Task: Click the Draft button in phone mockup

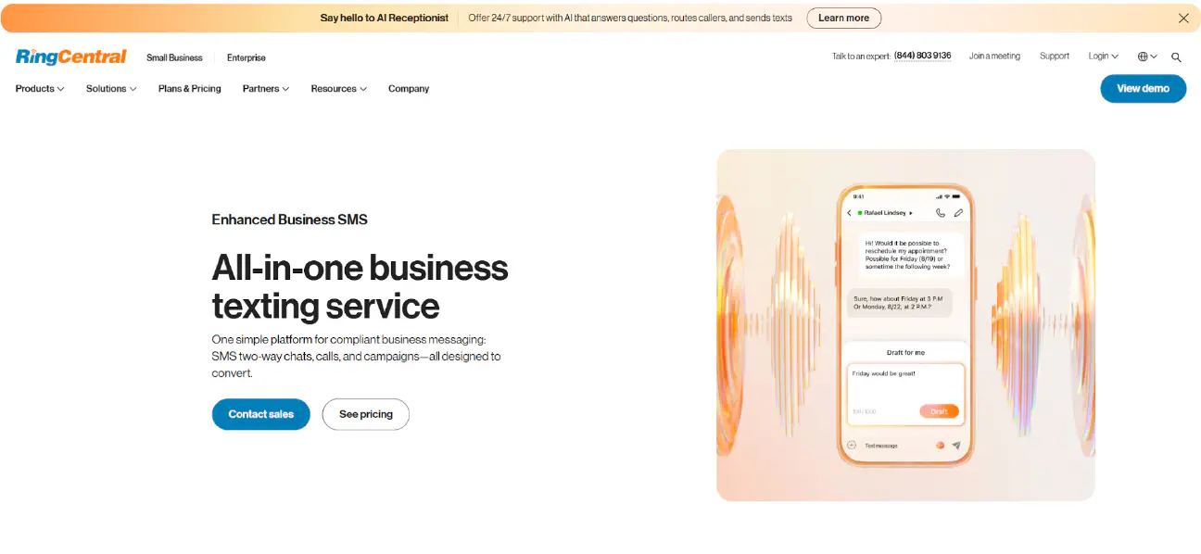Action: click(939, 411)
